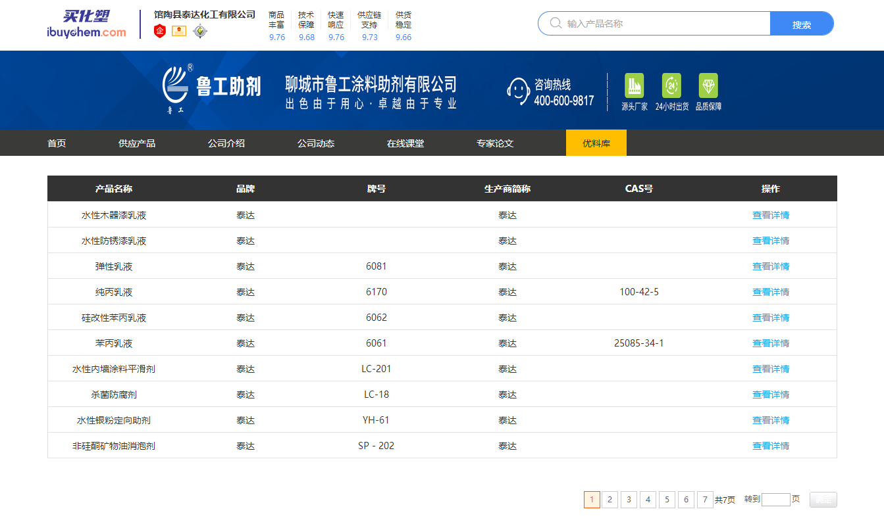Click the red enterprise certification badge icon
The width and height of the screenshot is (884, 528).
click(x=160, y=31)
